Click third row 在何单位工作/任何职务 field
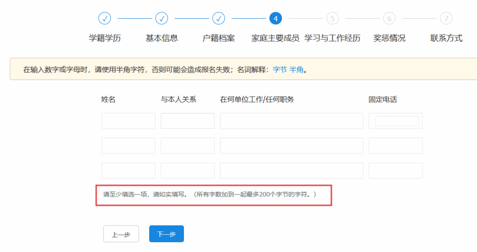Viewport: 477px width, 252px height. tap(291, 171)
